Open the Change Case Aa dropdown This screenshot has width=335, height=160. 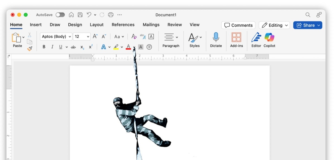[119, 37]
